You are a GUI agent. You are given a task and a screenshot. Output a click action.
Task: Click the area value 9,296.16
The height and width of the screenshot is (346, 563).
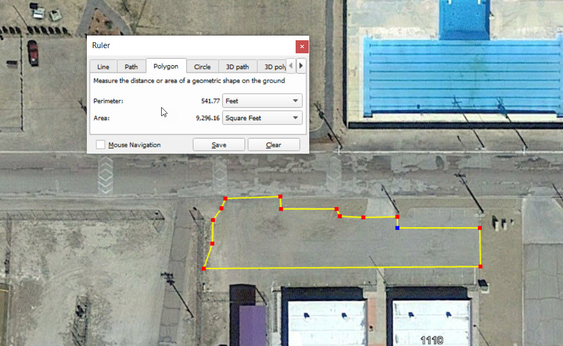pos(208,118)
